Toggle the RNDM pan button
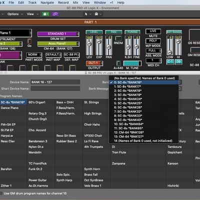 coord(118,38)
